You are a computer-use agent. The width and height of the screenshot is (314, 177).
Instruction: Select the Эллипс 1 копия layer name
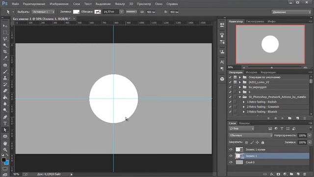pyautogui.click(x=255, y=149)
